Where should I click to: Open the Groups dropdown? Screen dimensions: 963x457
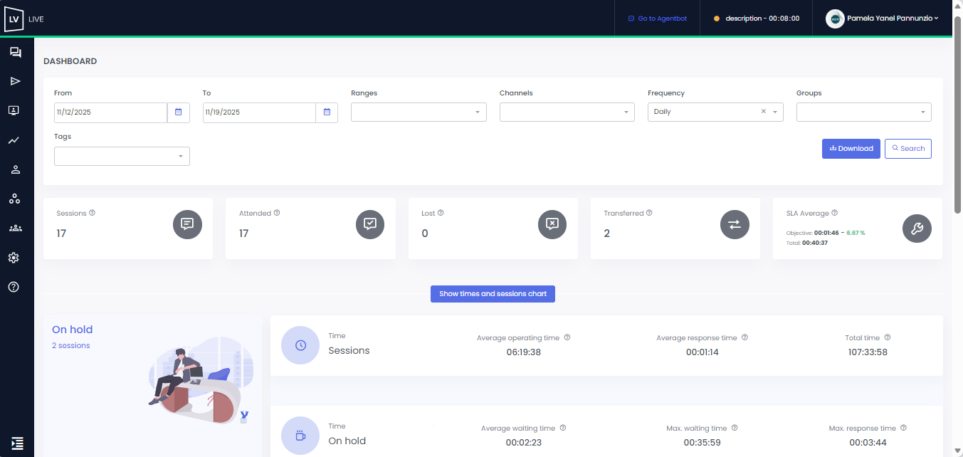click(864, 112)
